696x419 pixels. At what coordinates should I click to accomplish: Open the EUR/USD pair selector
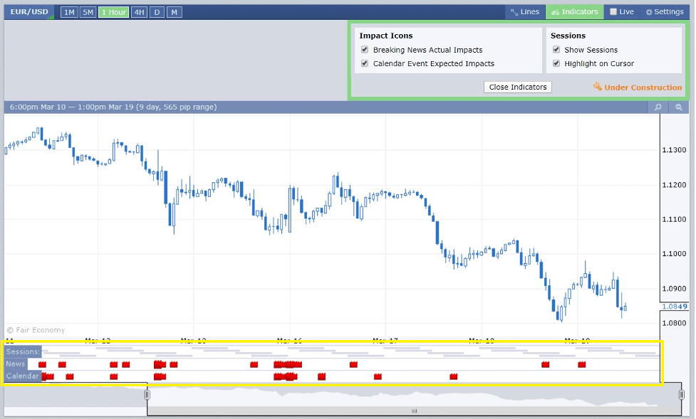[x=28, y=11]
